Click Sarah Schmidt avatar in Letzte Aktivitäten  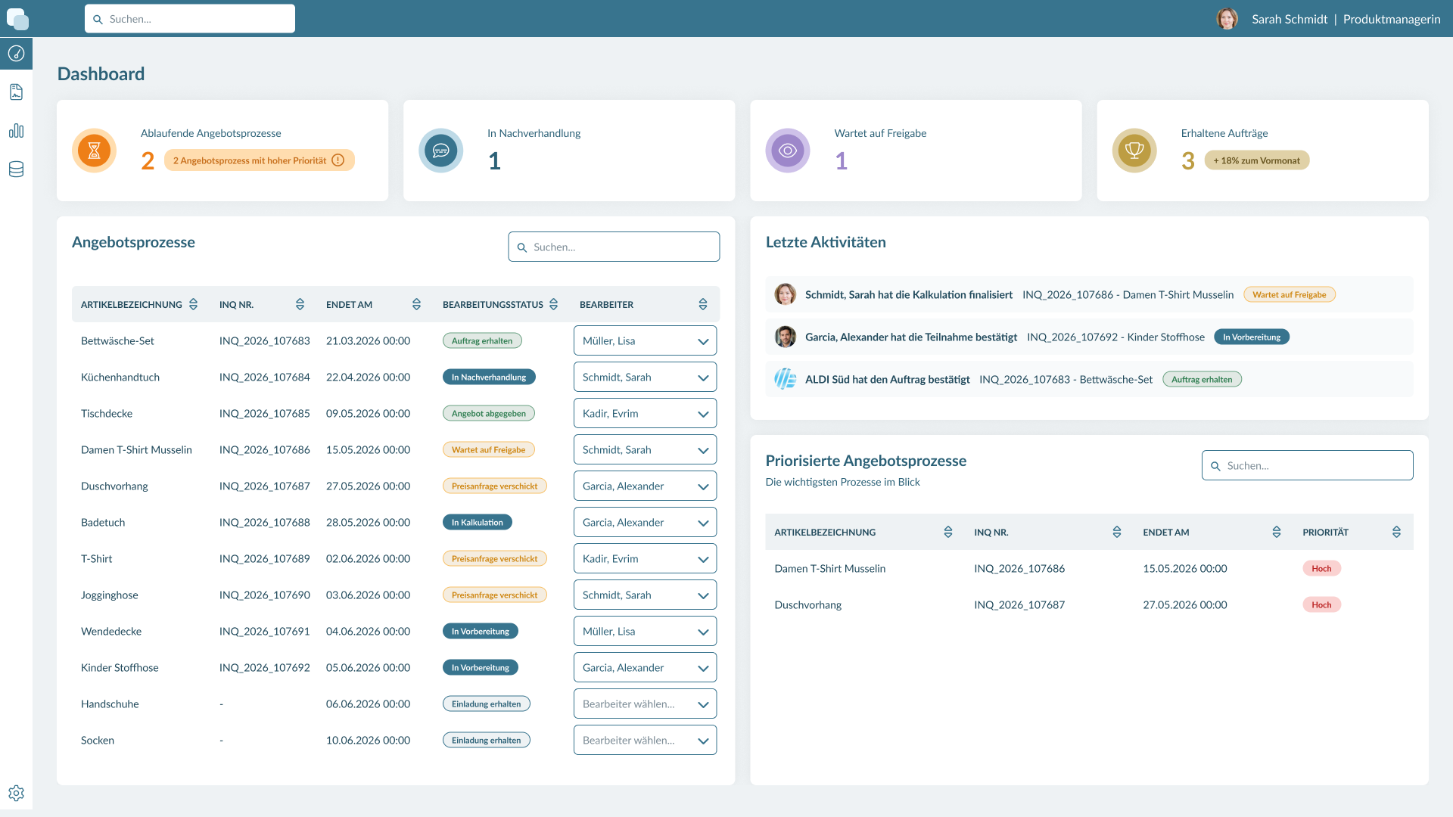click(786, 294)
